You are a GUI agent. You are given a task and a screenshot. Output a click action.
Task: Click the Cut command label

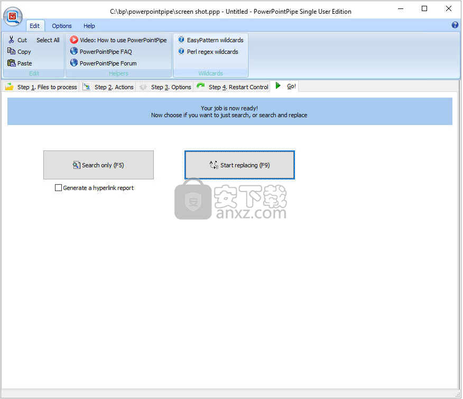22,40
